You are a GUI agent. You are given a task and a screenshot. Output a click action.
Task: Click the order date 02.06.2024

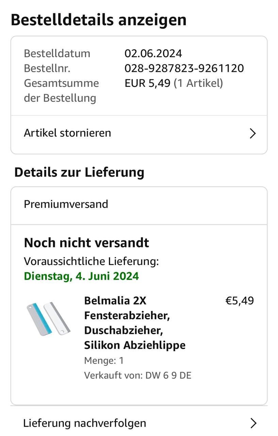(x=153, y=53)
